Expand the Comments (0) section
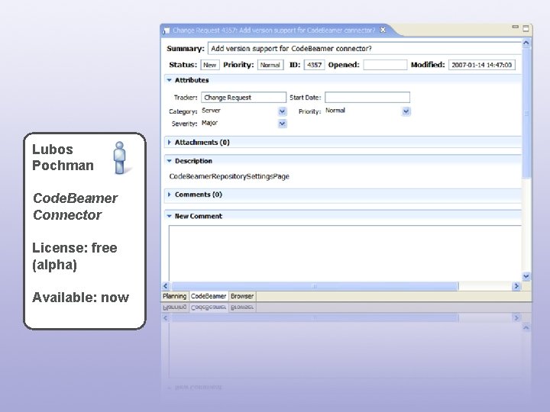The image size is (550, 412). (170, 195)
